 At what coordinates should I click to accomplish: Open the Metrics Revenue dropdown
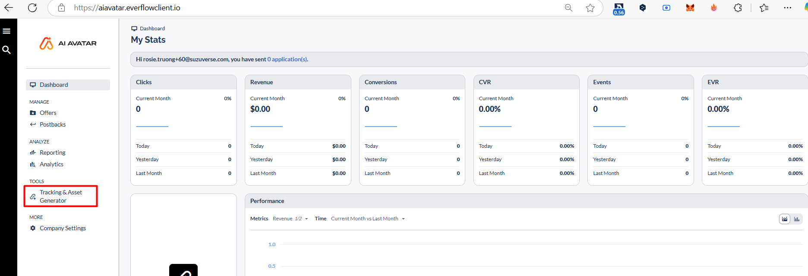pyautogui.click(x=290, y=219)
